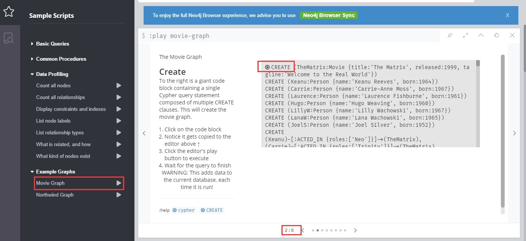Collapse the Example Graphs section

55,172
